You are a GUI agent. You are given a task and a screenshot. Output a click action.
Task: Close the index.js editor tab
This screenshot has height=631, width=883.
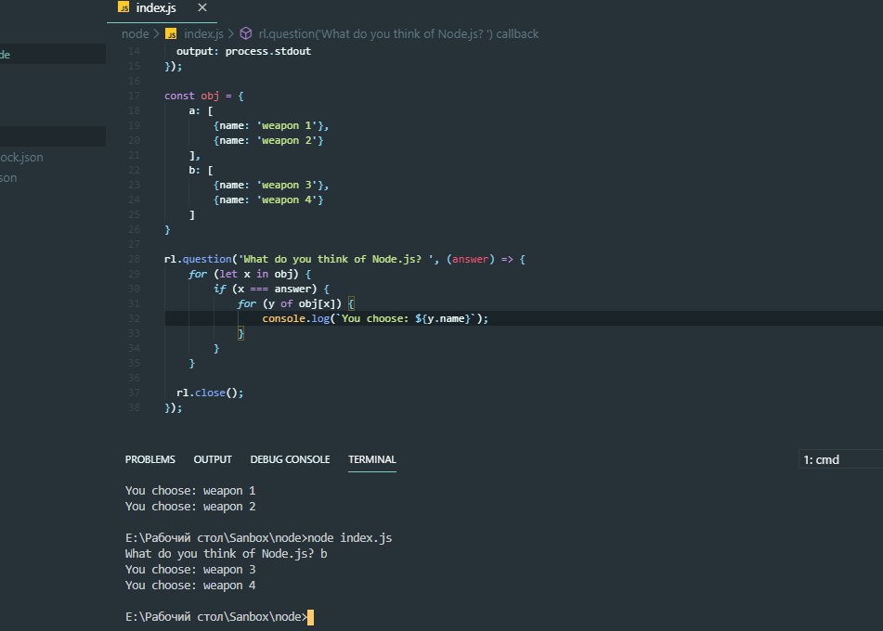(x=202, y=7)
